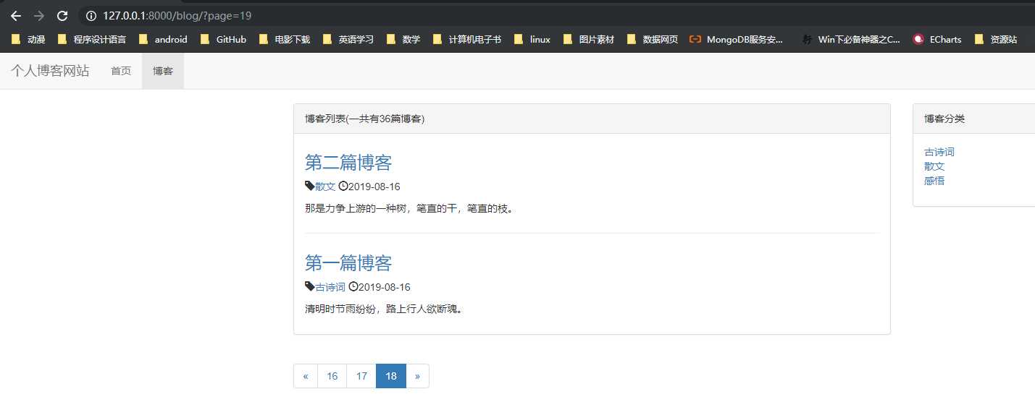The height and width of the screenshot is (402, 1035).
Task: Jump to page 16 in pagination
Action: tap(332, 376)
